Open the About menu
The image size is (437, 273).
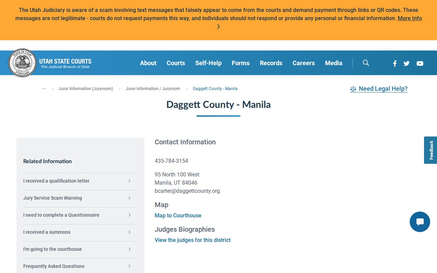pos(148,63)
